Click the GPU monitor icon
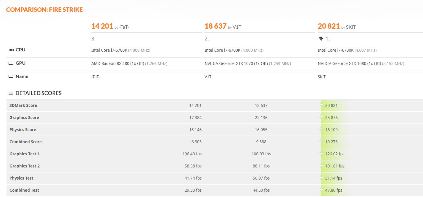The image size is (423, 197). pyautogui.click(x=11, y=63)
